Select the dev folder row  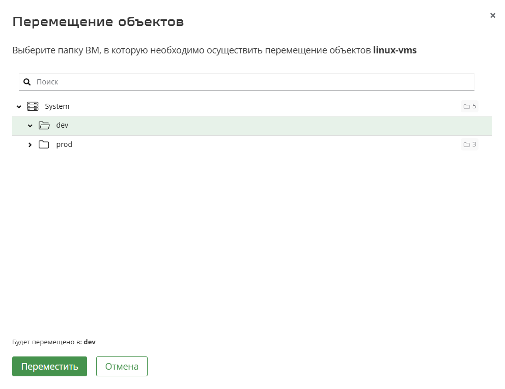tap(252, 126)
